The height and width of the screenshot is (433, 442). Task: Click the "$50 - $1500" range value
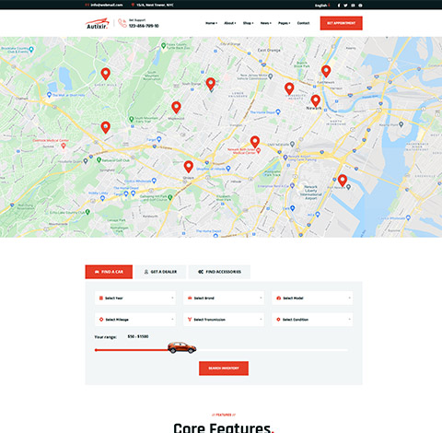point(138,336)
